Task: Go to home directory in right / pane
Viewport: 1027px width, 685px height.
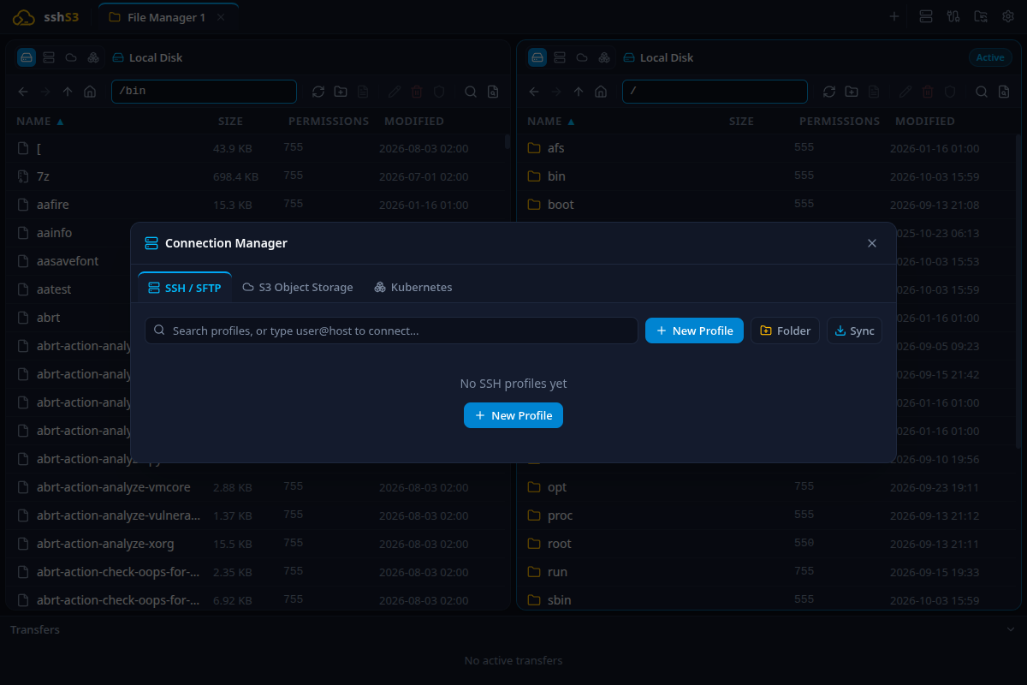Action: tap(601, 92)
